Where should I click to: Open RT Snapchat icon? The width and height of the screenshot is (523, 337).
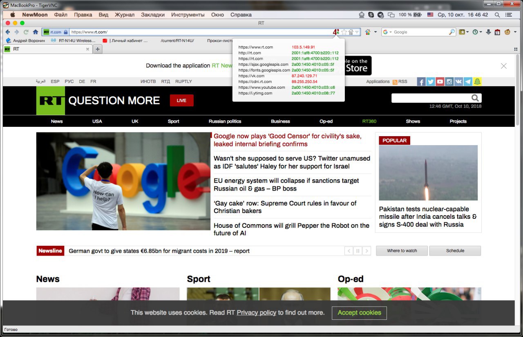pos(477,81)
